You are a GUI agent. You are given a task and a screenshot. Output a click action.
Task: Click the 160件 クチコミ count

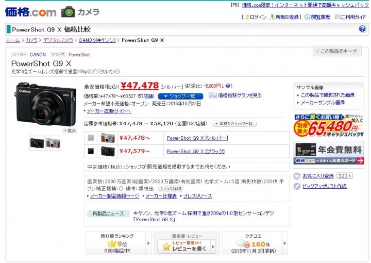click(260, 244)
